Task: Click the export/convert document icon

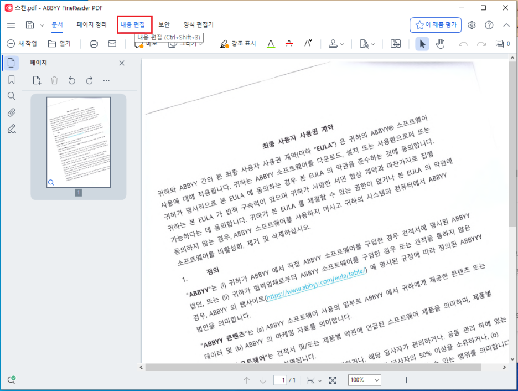Action: point(396,44)
